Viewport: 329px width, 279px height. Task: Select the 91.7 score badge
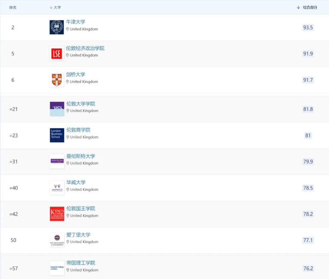[x=308, y=80]
